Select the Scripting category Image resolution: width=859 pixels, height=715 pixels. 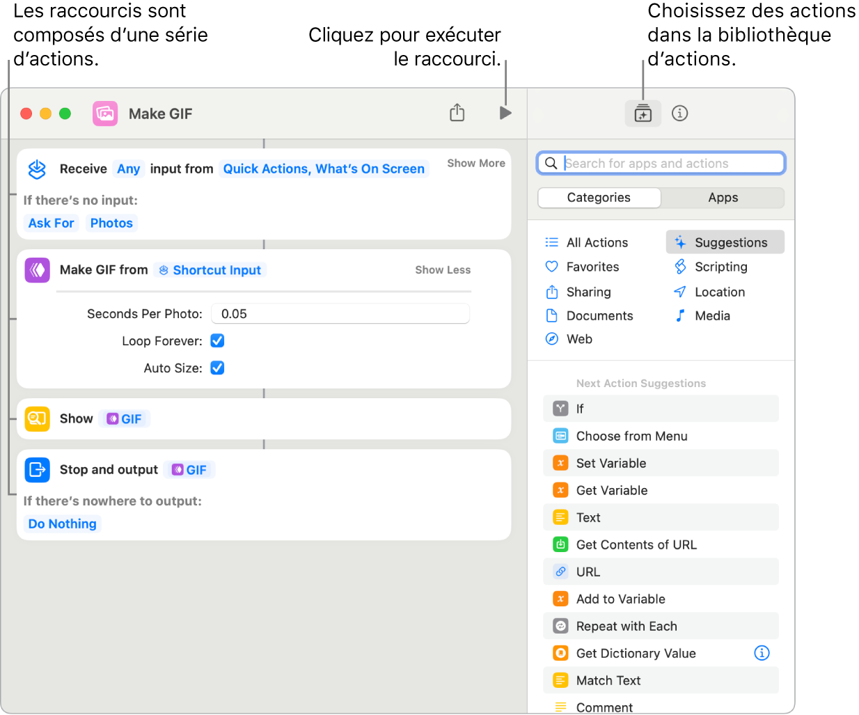(720, 267)
